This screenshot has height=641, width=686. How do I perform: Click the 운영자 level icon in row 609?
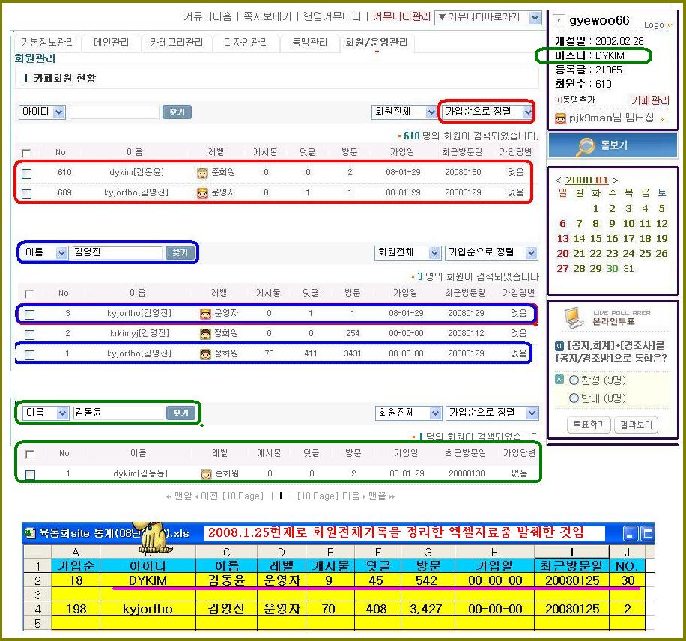[202, 193]
